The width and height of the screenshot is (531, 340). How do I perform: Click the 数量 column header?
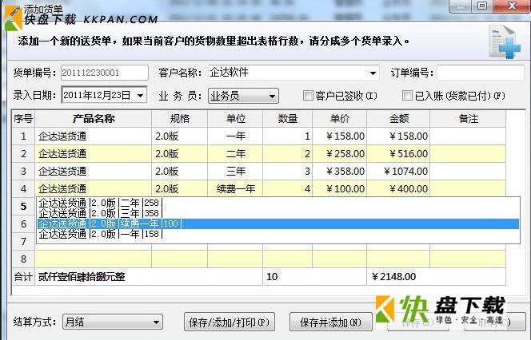(x=288, y=119)
